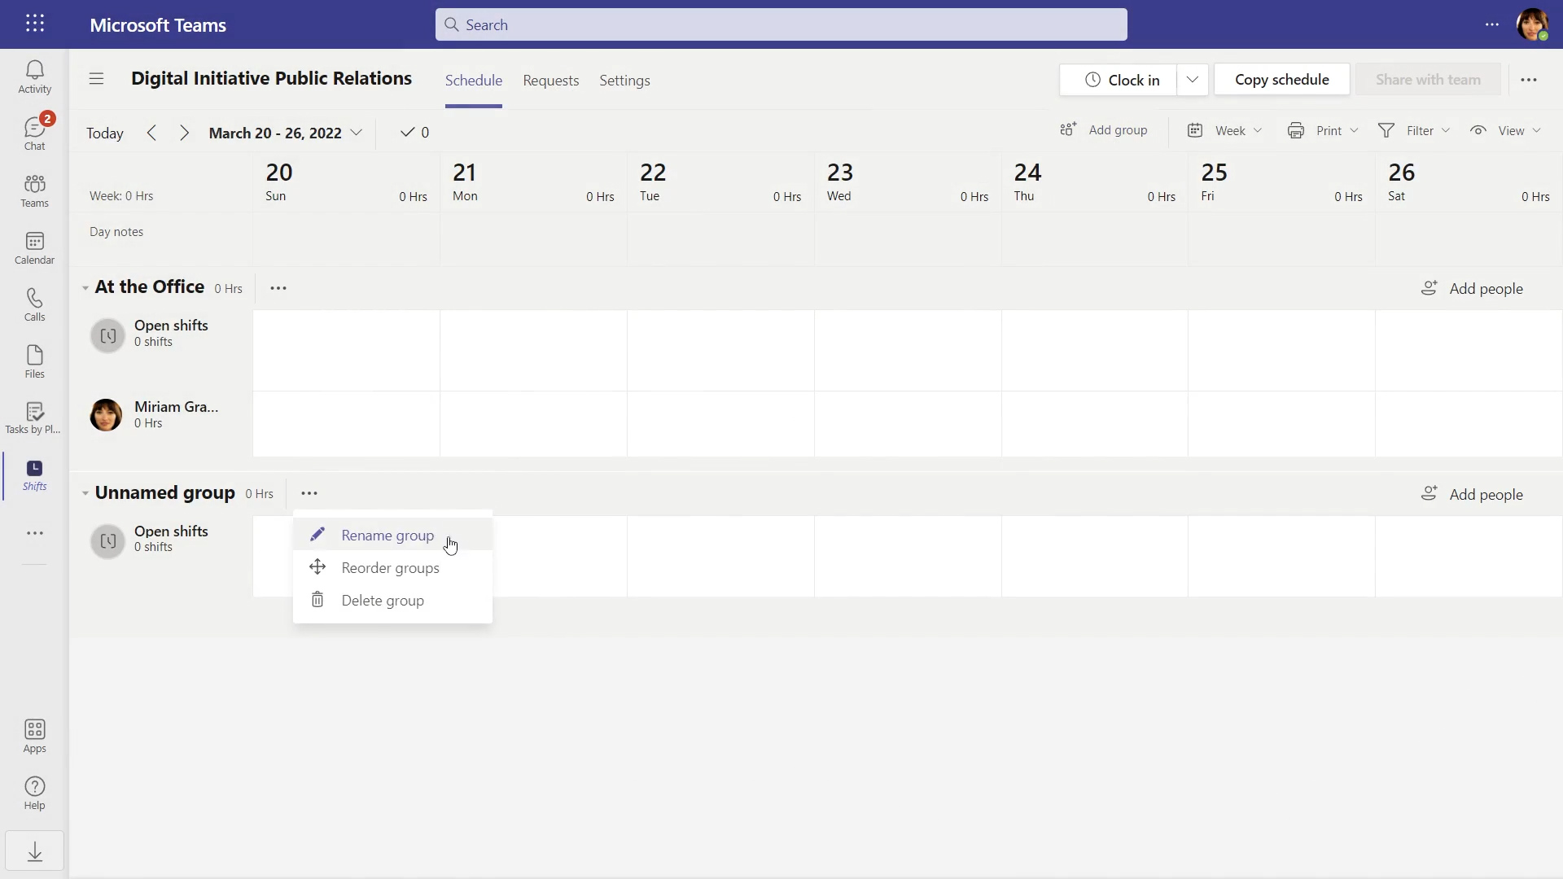The image size is (1563, 879).
Task: Select the Add Group icon
Action: (x=1069, y=130)
